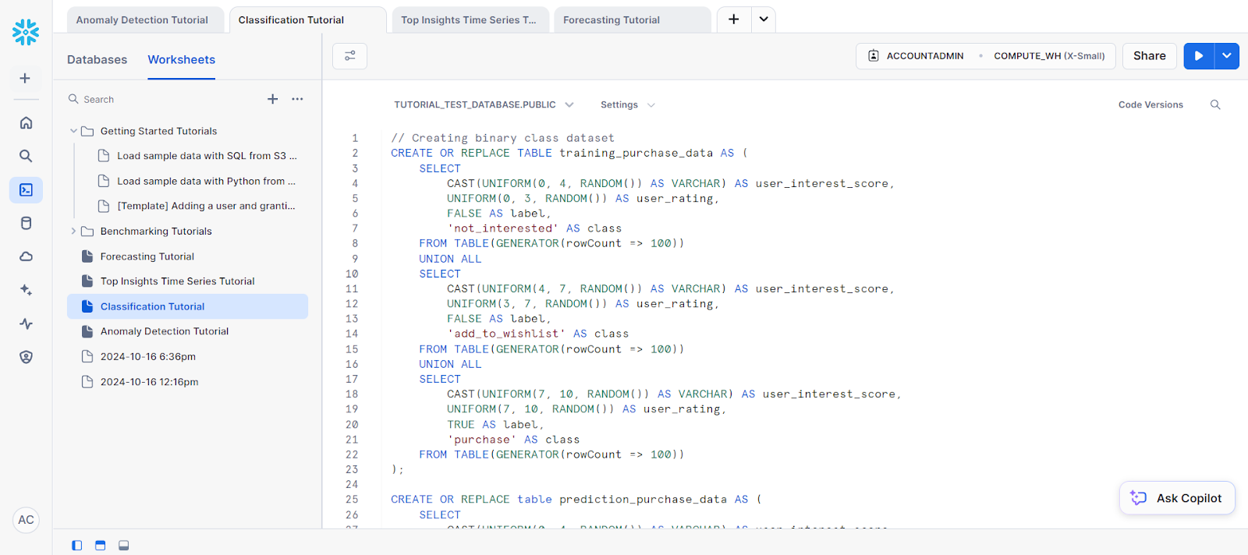Select the Classification Tutorial tab
1248x555 pixels.
coord(307,20)
